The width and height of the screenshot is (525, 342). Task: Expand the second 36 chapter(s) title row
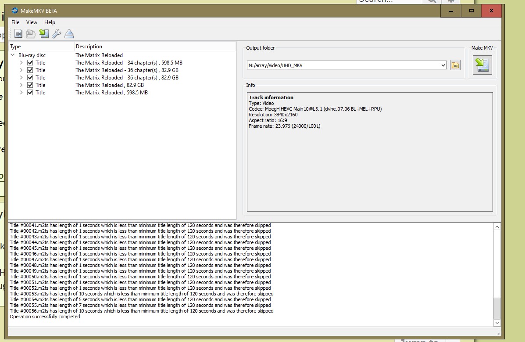(21, 77)
